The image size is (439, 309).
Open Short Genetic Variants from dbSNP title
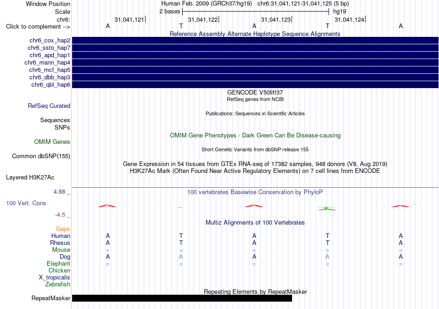[x=255, y=149]
